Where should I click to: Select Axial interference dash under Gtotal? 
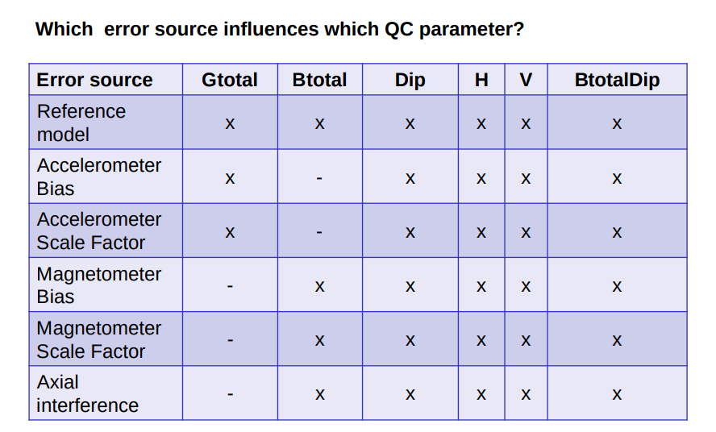[230, 394]
